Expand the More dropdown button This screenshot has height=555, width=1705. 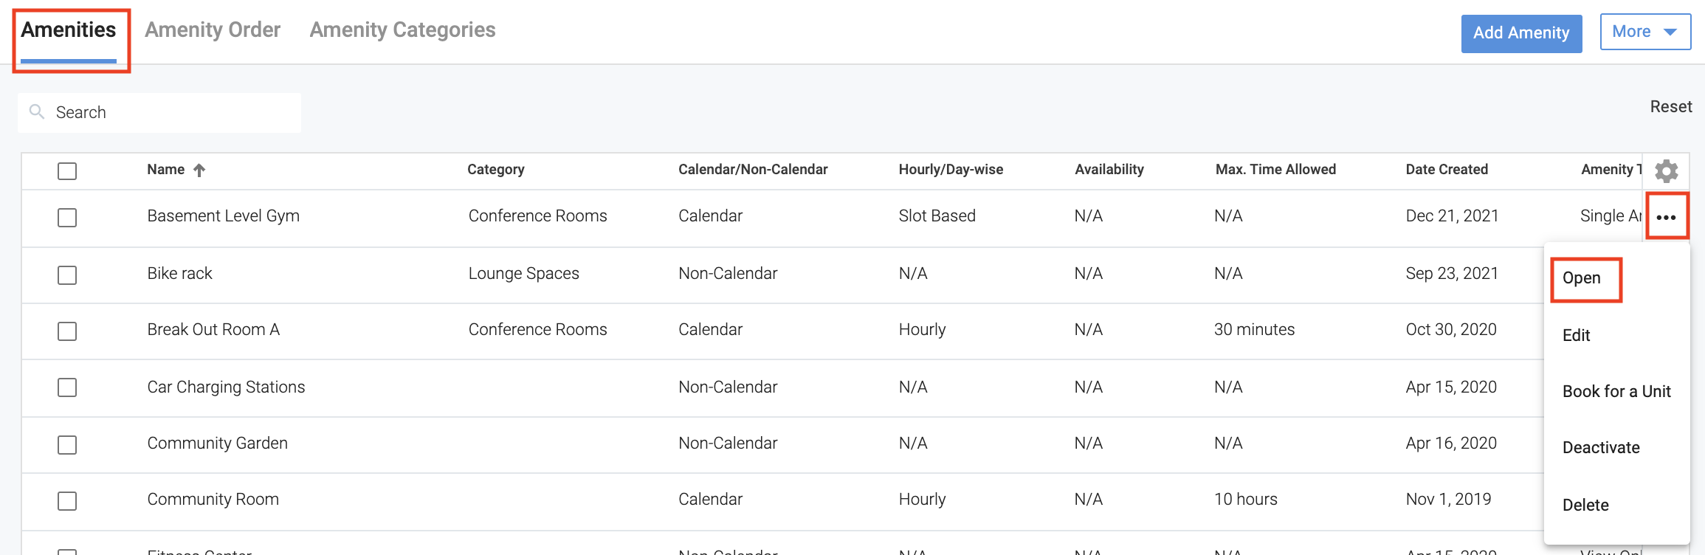pyautogui.click(x=1644, y=32)
